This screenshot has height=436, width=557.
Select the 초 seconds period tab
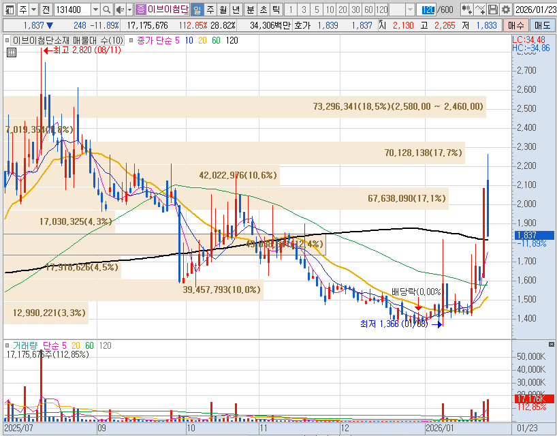point(264,10)
